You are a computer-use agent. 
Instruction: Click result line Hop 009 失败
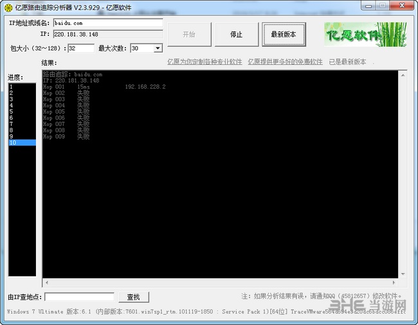point(66,137)
